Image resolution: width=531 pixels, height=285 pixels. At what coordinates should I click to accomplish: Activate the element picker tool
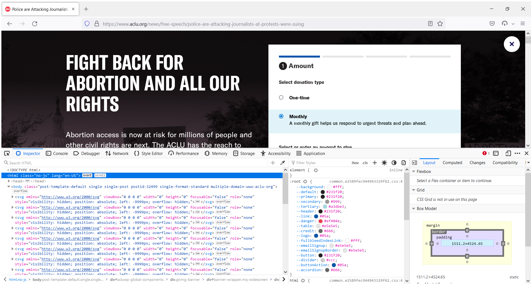tap(7, 153)
